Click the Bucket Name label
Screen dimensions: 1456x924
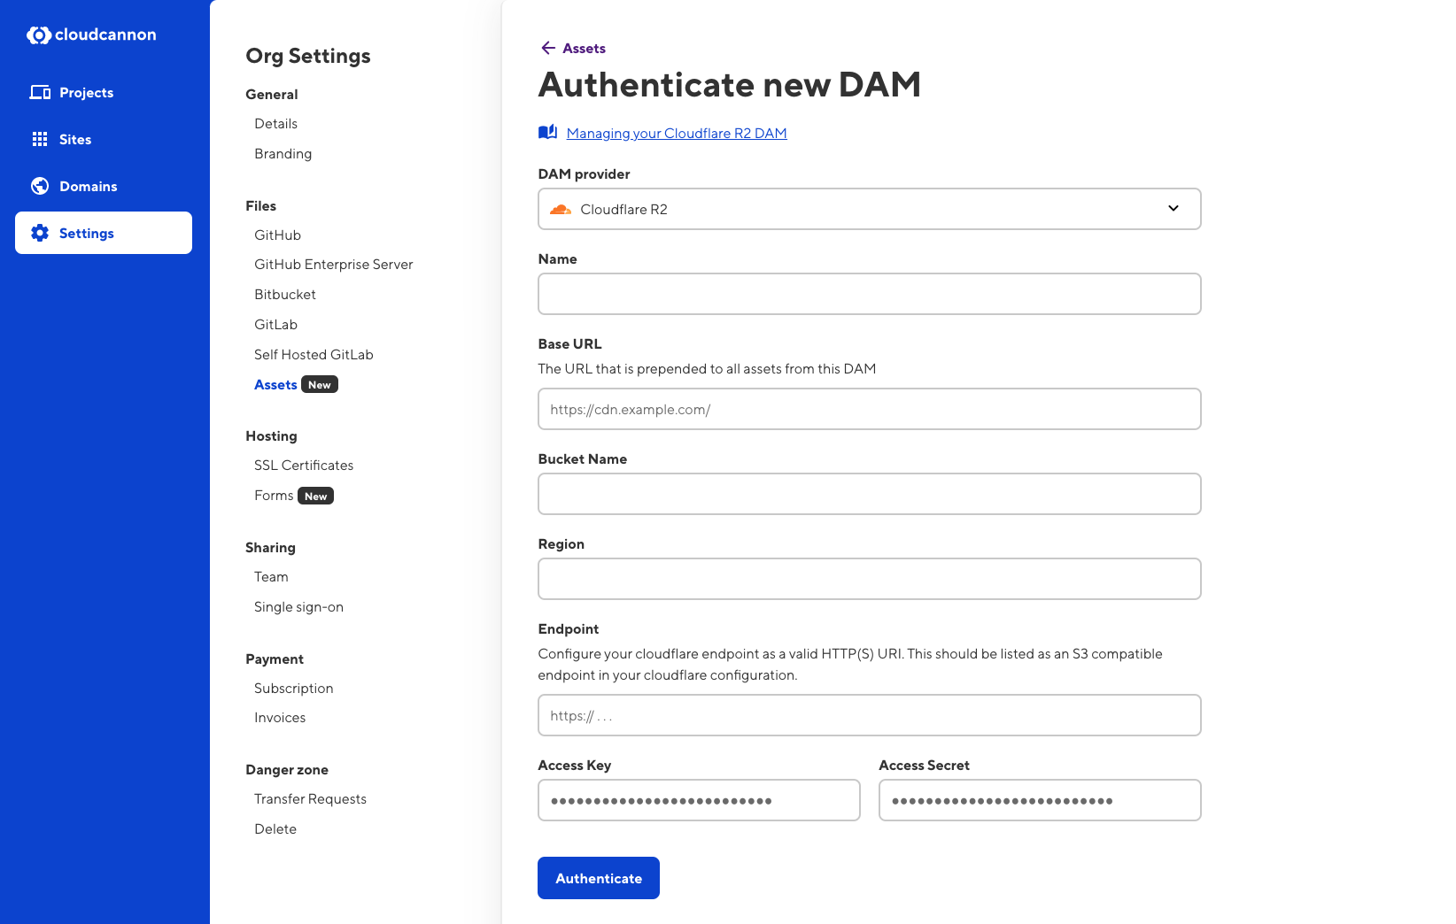tap(582, 459)
